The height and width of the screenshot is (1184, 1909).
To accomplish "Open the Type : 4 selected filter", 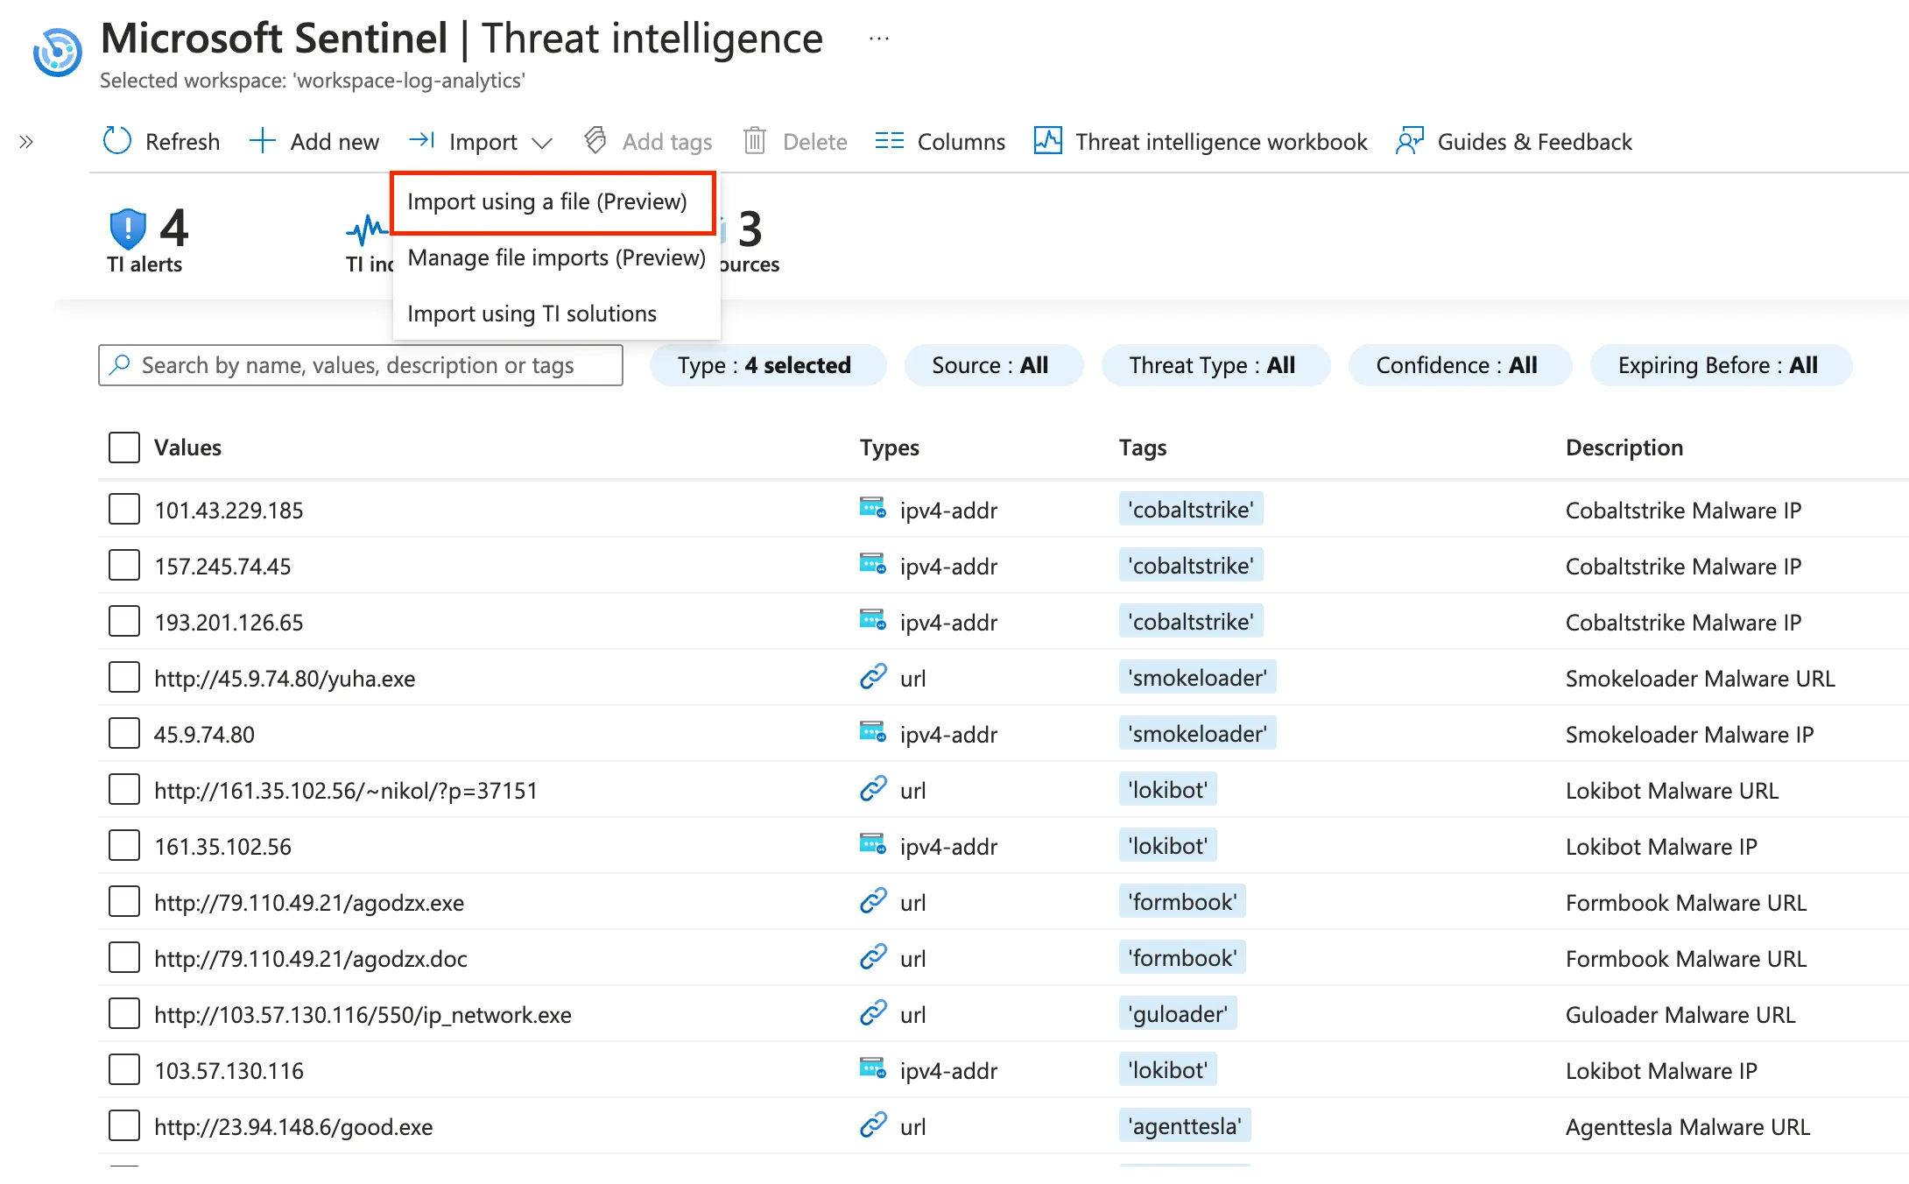I will pyautogui.click(x=767, y=365).
